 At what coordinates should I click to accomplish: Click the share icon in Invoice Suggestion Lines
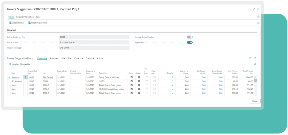coord(250,58)
